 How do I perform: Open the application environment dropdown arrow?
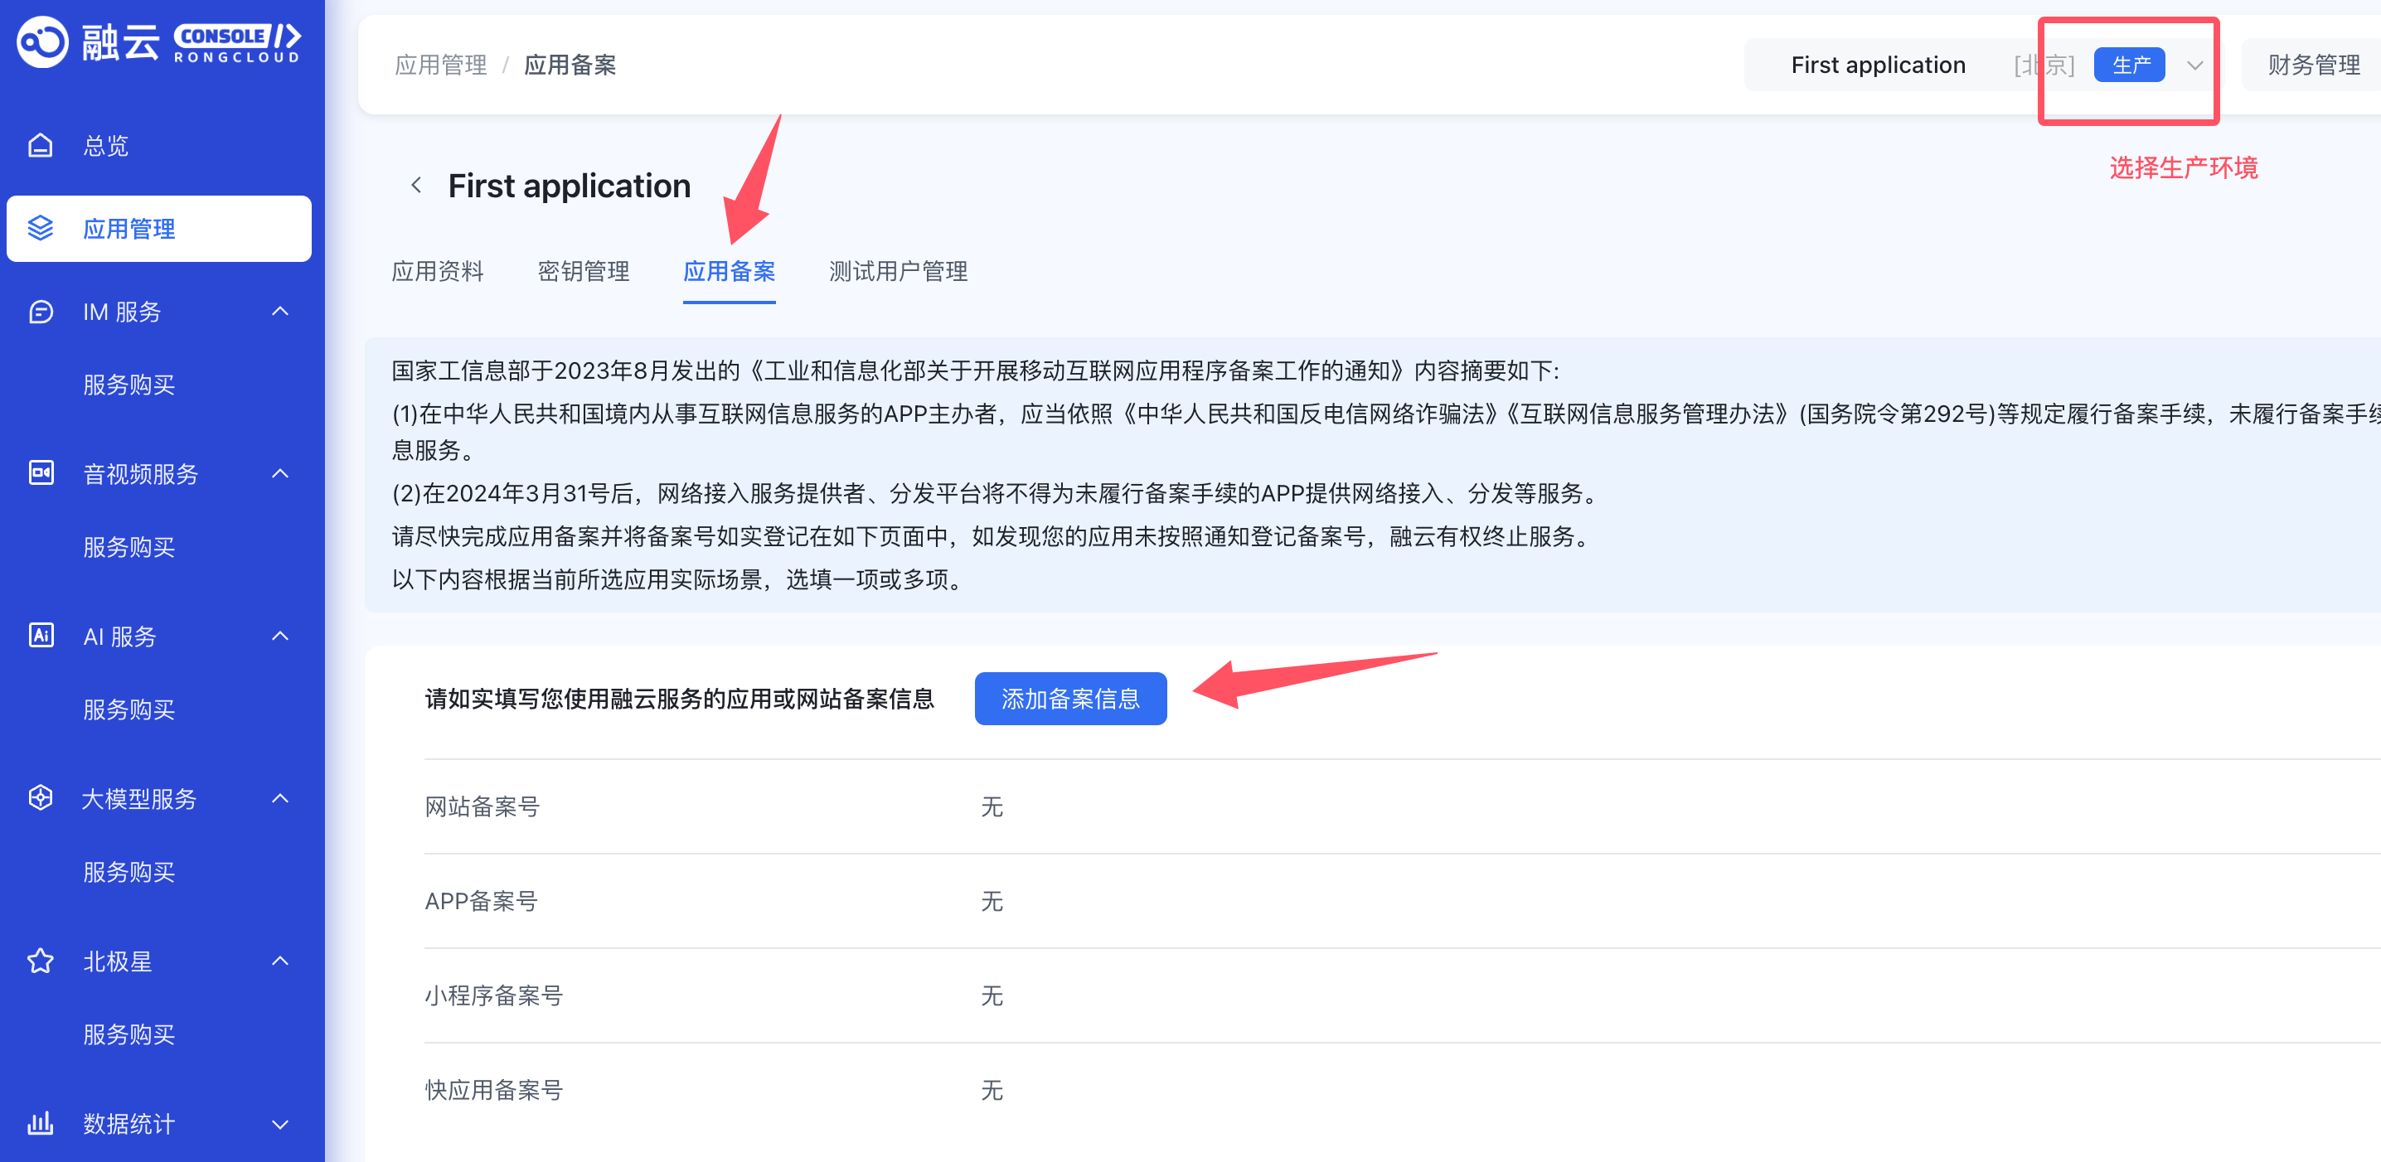pos(2194,65)
